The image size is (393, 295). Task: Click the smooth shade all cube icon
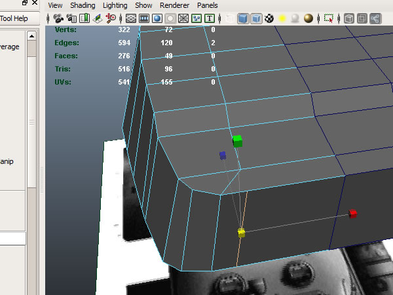[243, 18]
